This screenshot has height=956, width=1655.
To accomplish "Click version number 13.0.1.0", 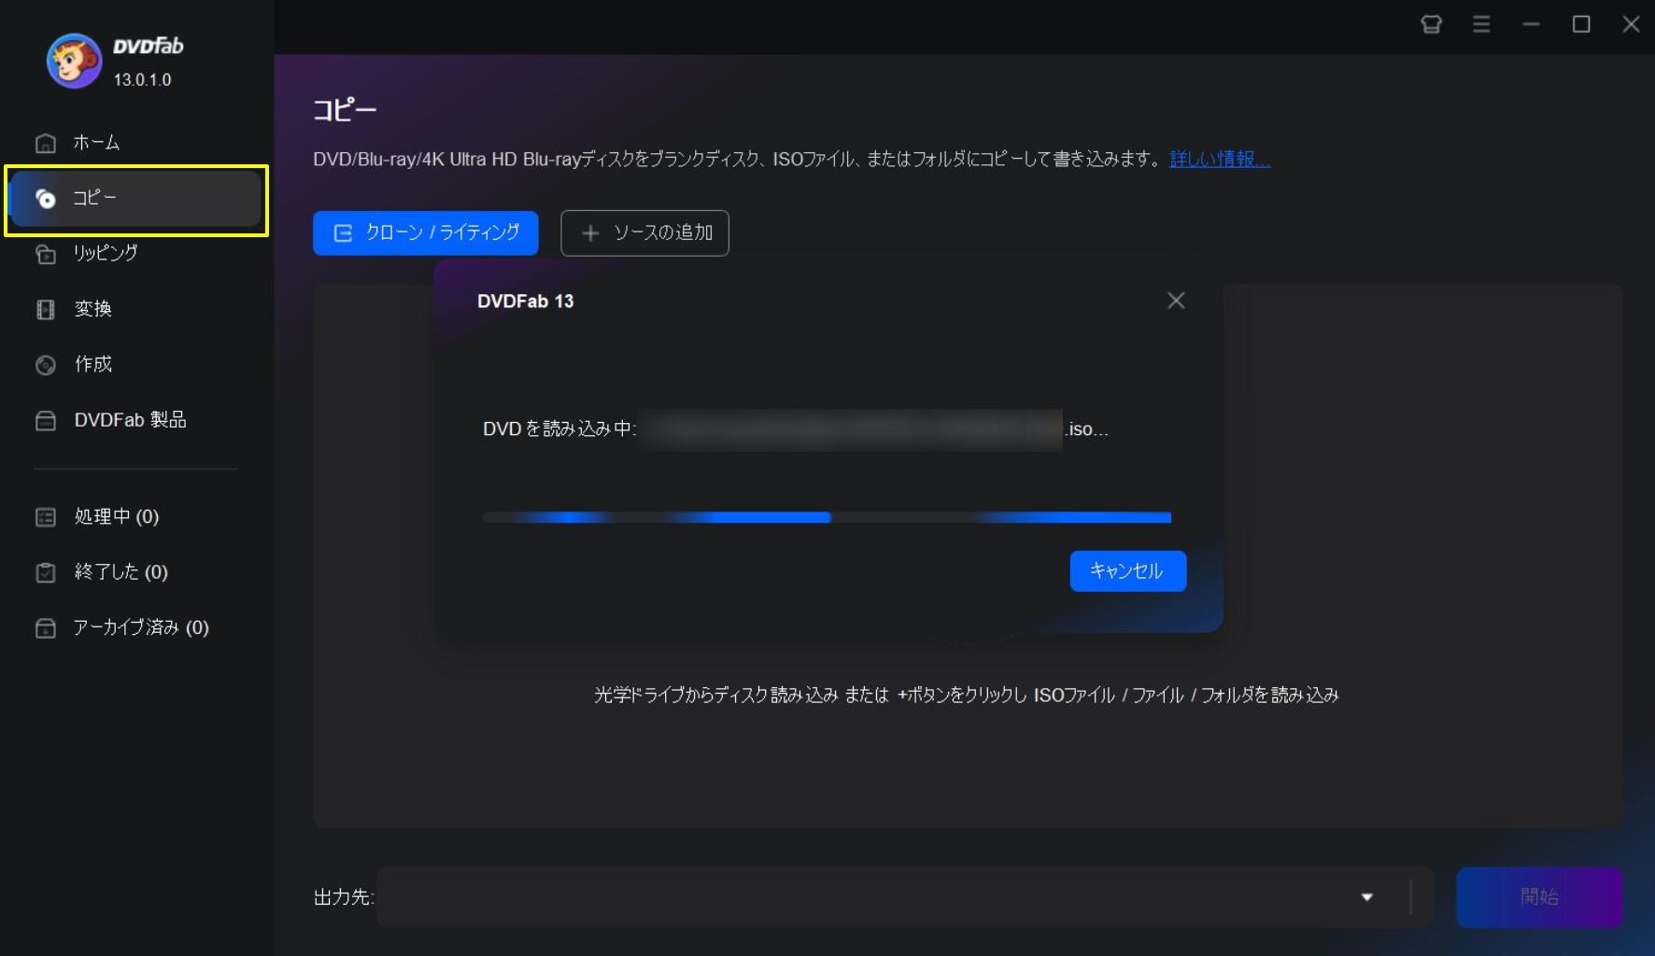I will coord(143,80).
